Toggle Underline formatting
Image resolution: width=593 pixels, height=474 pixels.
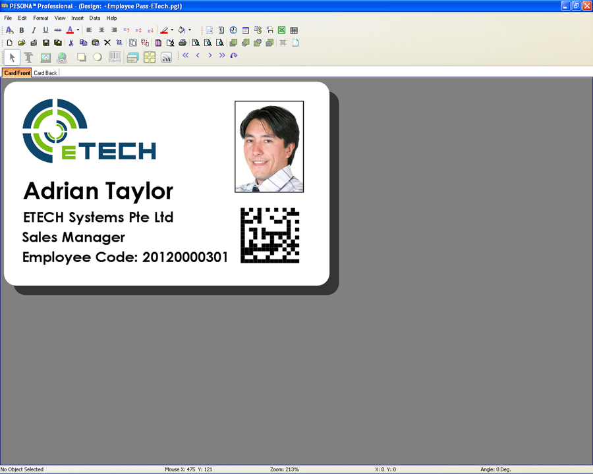point(45,30)
